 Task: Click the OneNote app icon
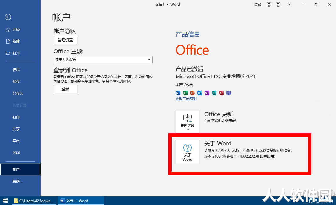point(207,93)
